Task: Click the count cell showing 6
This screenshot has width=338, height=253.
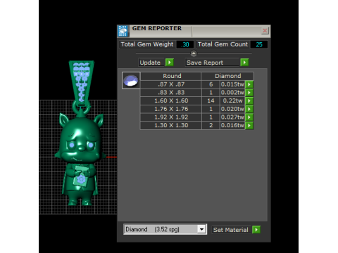Action: [211, 84]
